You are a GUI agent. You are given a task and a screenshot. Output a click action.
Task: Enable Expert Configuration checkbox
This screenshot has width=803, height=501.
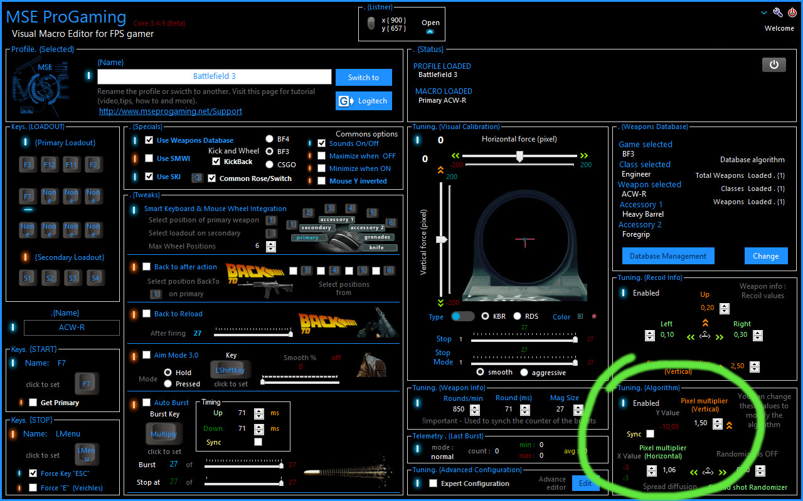433,483
